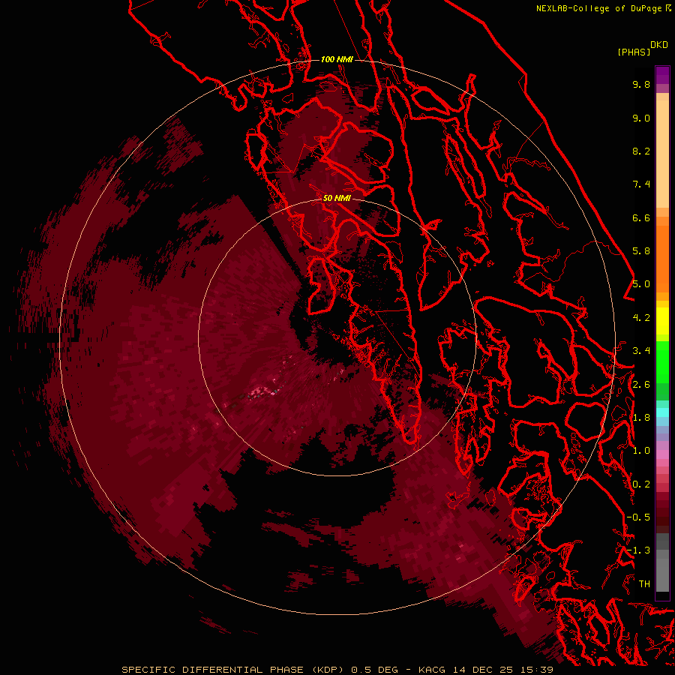This screenshot has height=675, width=675.
Task: Click the DKD label above the color scale
Action: click(659, 45)
